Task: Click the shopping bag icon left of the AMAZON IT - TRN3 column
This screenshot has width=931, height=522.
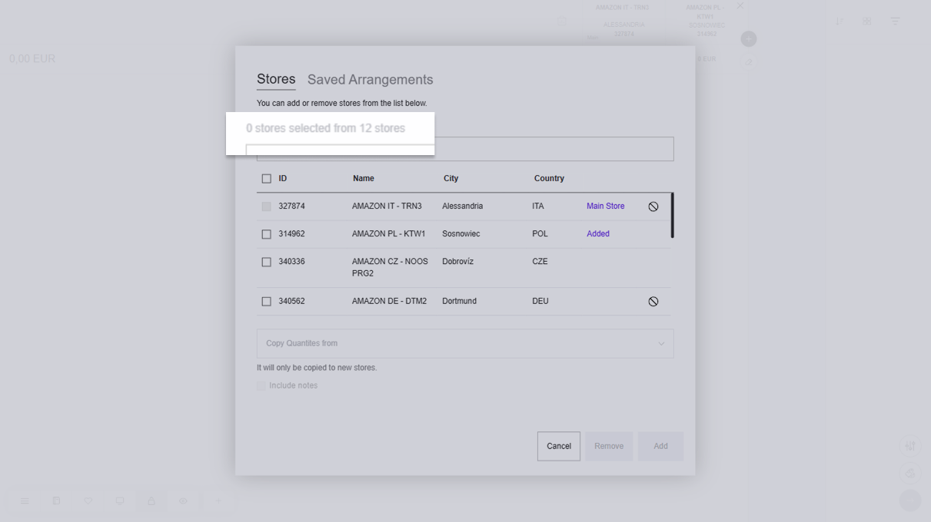Action: click(562, 21)
